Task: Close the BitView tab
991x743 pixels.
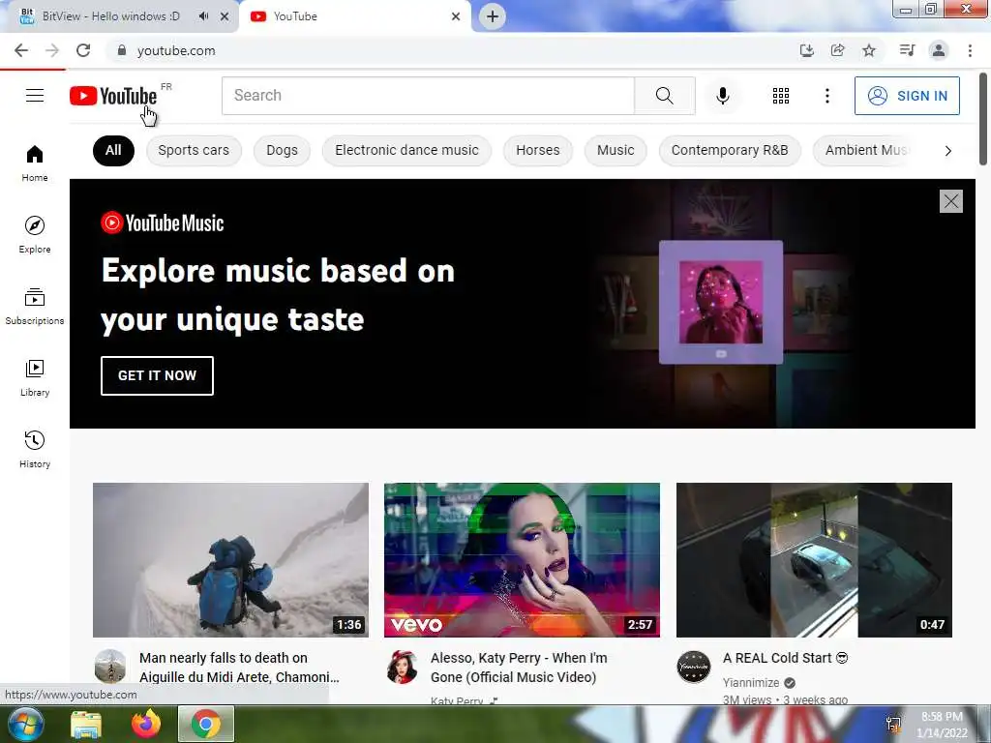Action: (x=225, y=16)
